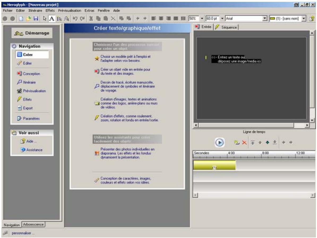Open the Itinéraire menu
The image size is (317, 238).
coord(35,11)
